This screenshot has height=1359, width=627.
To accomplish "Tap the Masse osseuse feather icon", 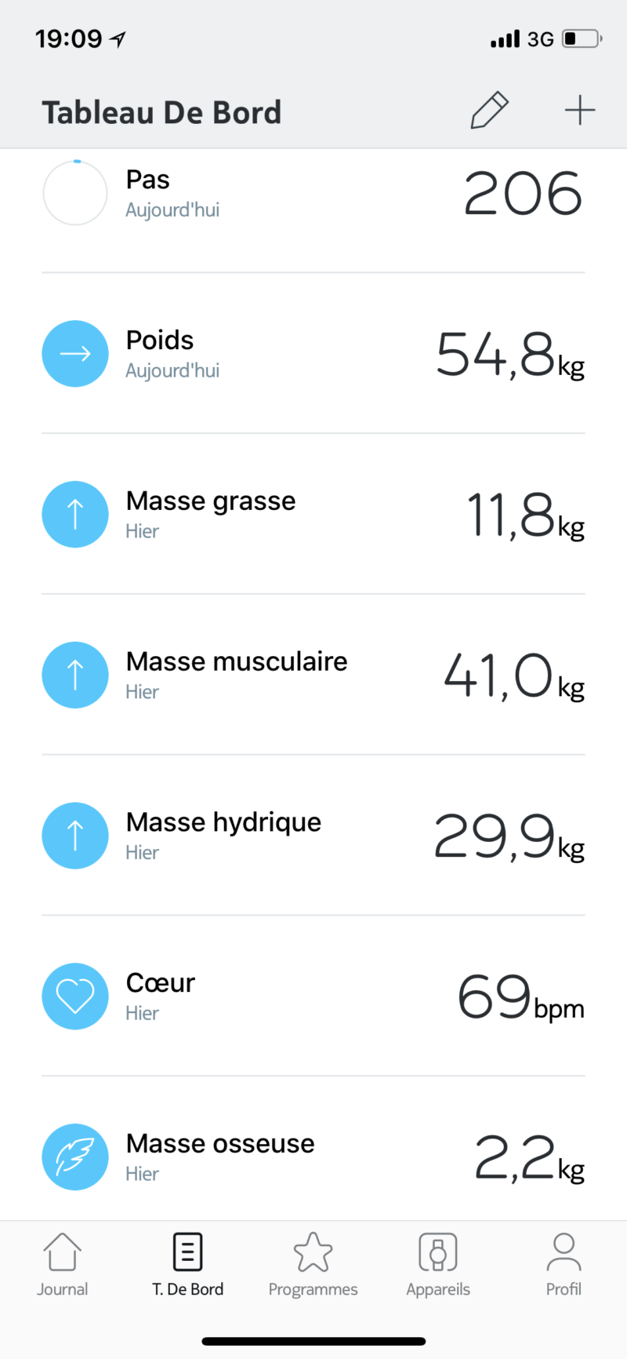I will coord(75,1157).
